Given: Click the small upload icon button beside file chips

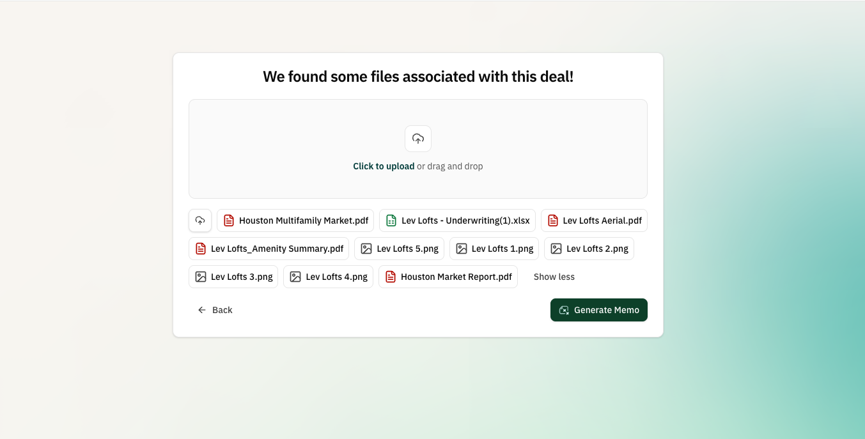Looking at the screenshot, I should [200, 220].
